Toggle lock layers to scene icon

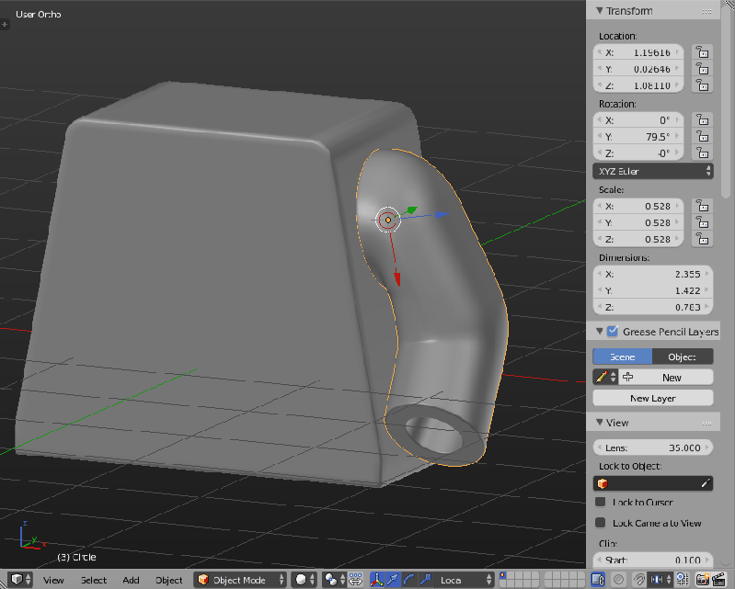point(598,580)
